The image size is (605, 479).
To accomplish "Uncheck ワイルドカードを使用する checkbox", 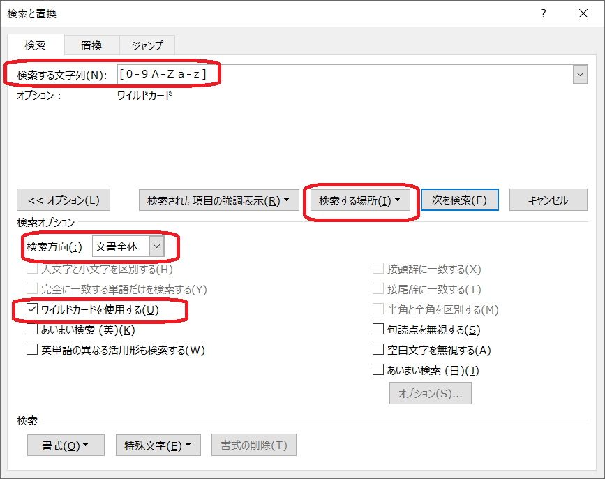I will pos(32,309).
